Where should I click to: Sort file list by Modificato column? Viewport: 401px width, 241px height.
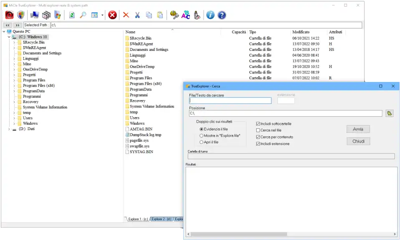point(301,32)
